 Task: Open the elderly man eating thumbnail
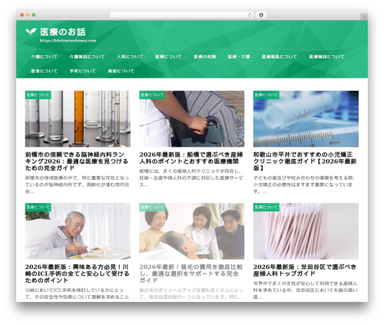coord(78,231)
